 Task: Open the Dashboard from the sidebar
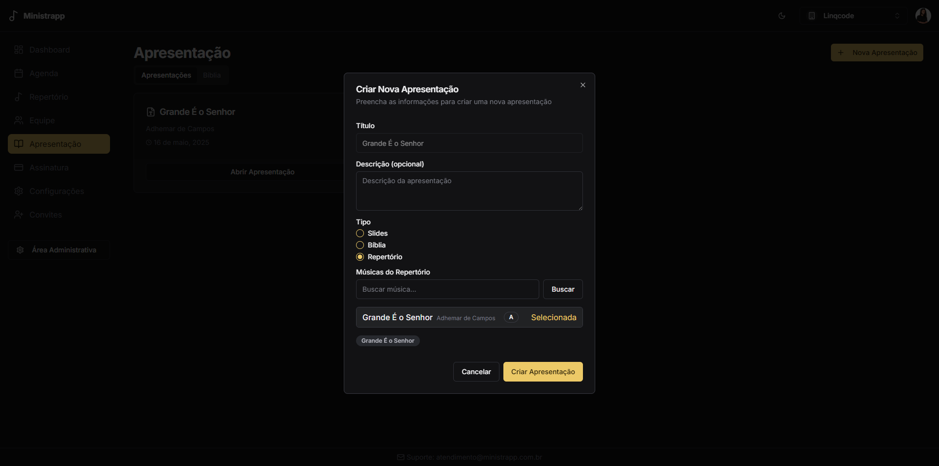click(x=49, y=50)
